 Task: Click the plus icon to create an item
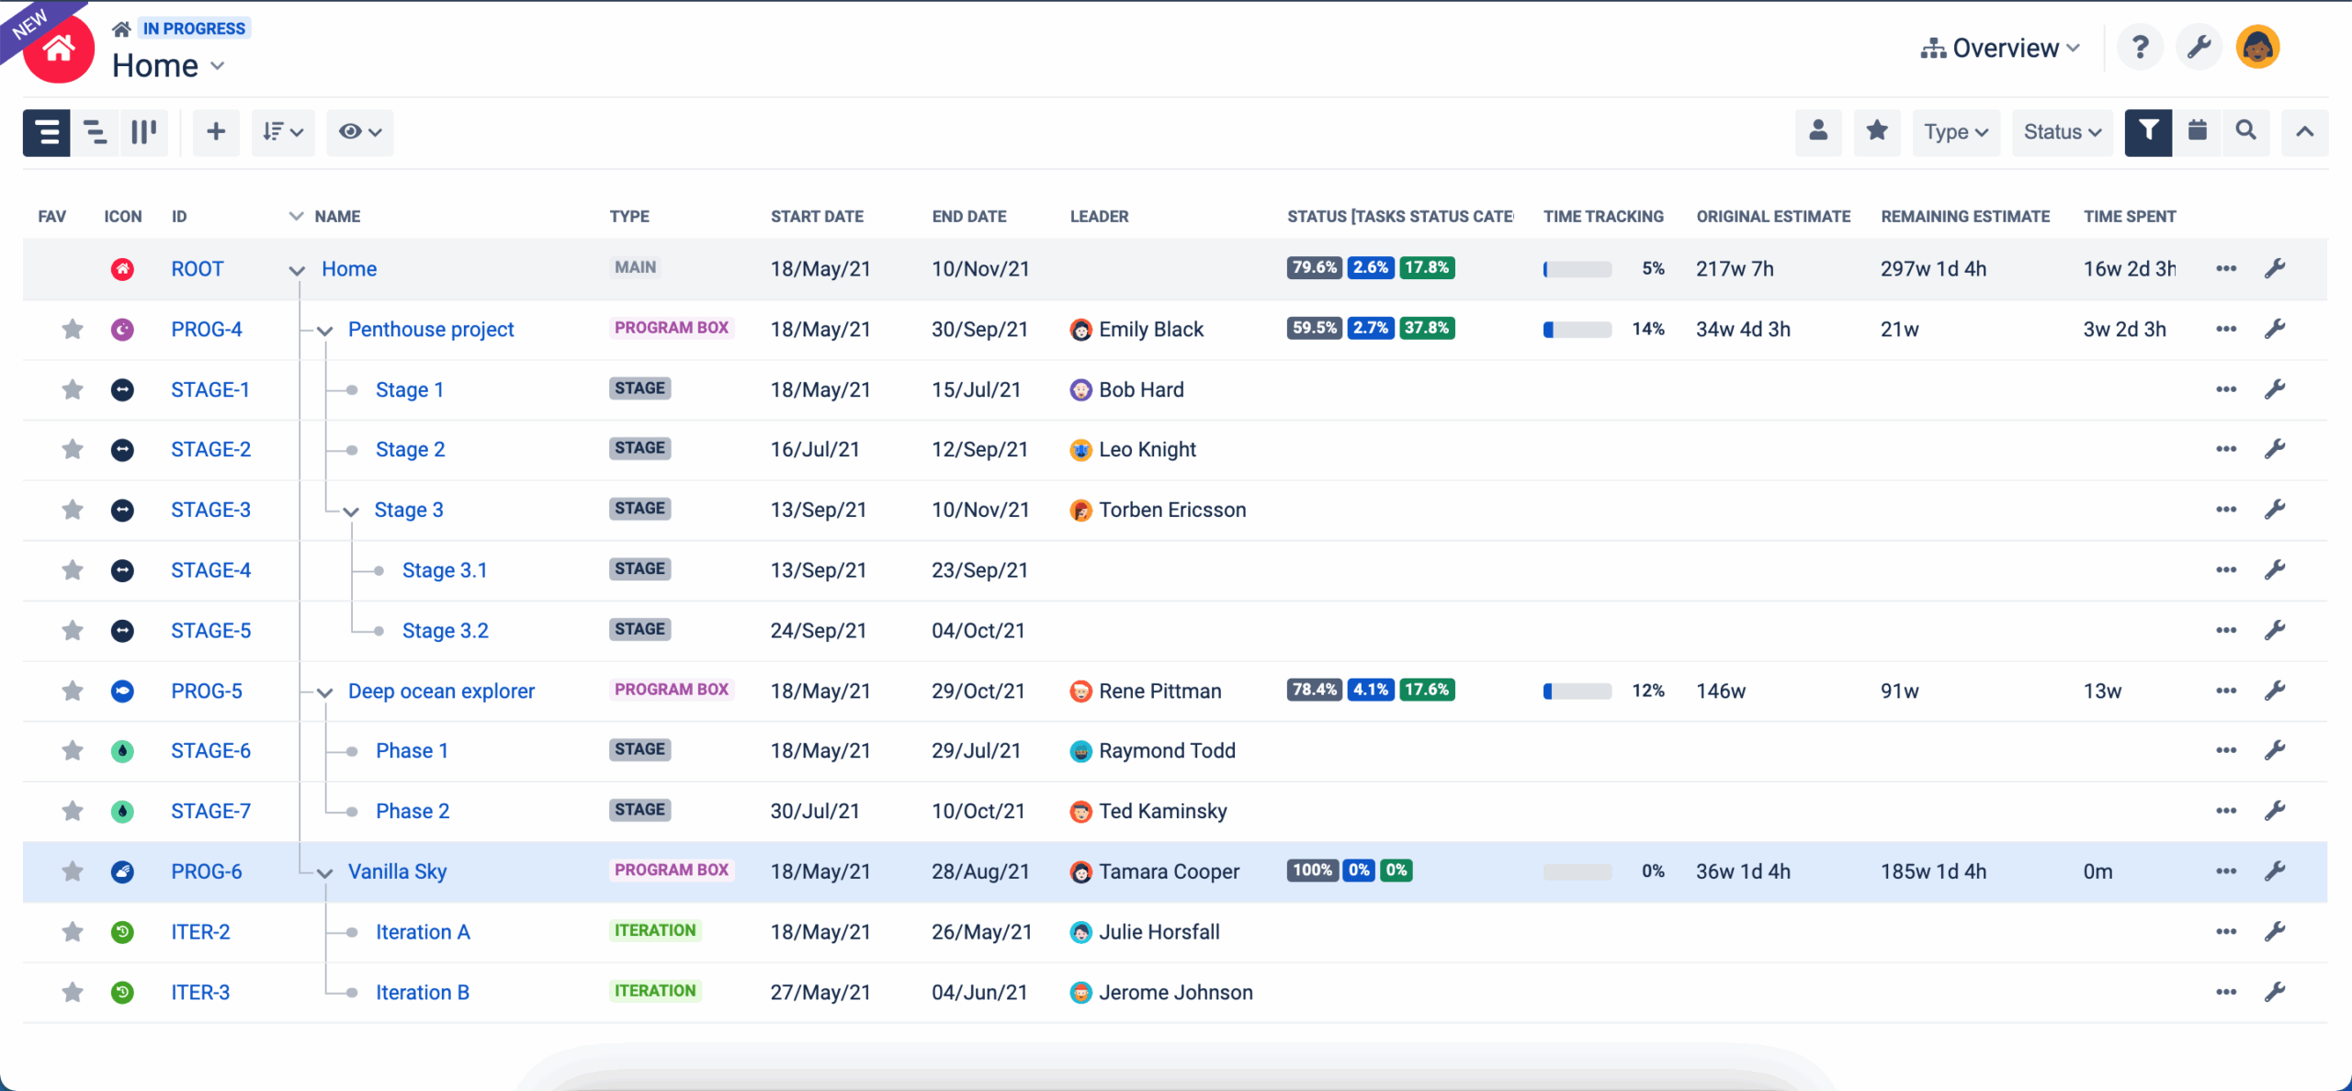pyautogui.click(x=215, y=131)
